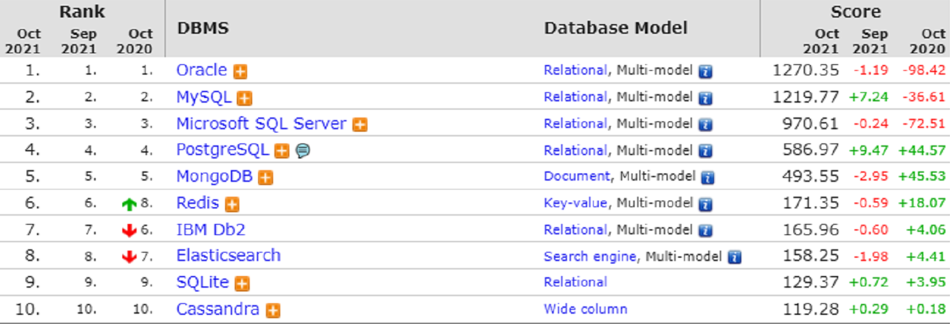The width and height of the screenshot is (950, 324).
Task: Click the +18.07 change value for Redis
Action: point(922,203)
